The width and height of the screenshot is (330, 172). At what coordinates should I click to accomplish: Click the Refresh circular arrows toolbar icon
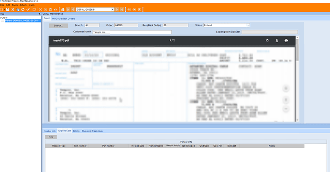[23, 10]
